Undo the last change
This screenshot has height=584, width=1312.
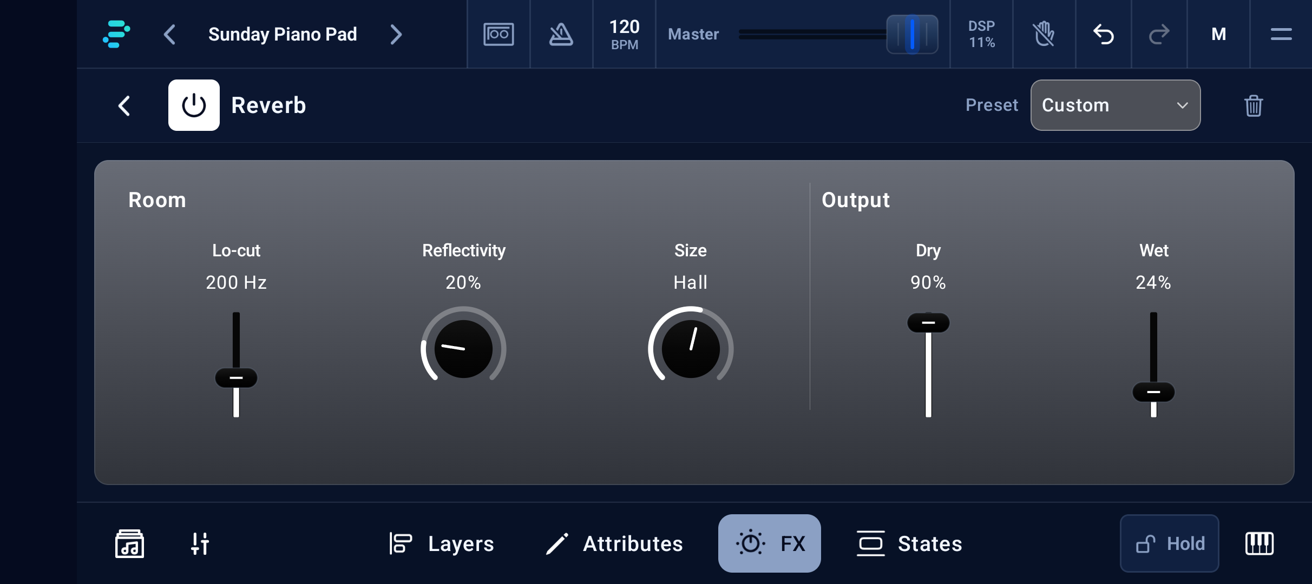click(x=1104, y=34)
